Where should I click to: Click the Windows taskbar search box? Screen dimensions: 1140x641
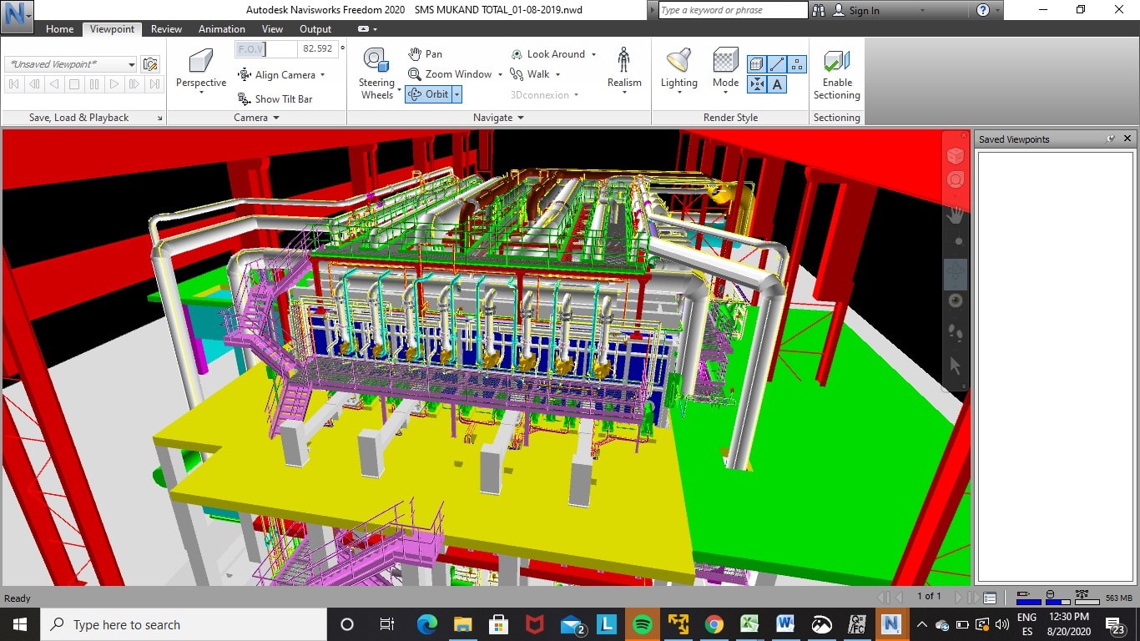point(183,624)
